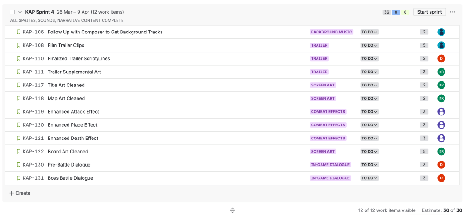
Task: Click the BACKGROUND MUSIC epic label
Action: (x=331, y=32)
